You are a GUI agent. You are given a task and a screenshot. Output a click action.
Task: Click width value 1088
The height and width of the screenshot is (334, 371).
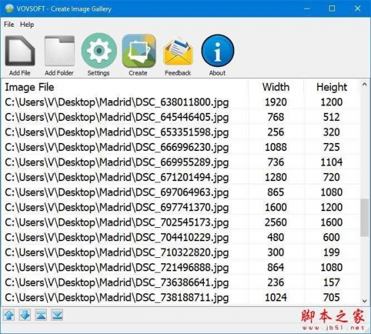tap(276, 147)
